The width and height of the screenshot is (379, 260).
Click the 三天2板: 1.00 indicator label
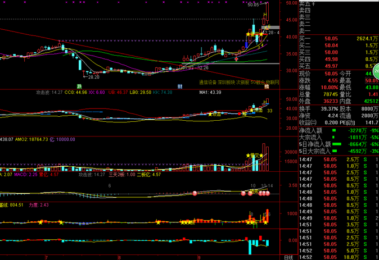[122, 175]
